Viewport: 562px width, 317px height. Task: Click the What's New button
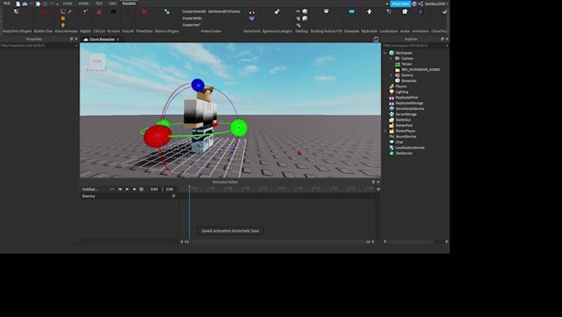point(400,3)
